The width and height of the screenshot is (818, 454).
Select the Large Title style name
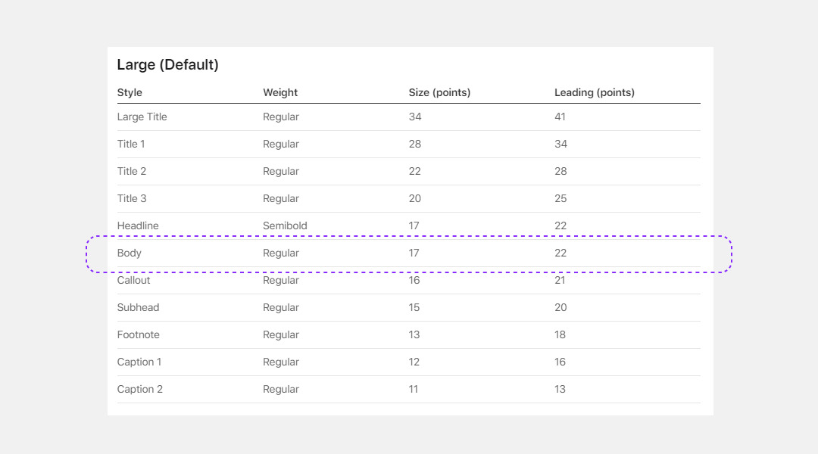click(x=142, y=117)
